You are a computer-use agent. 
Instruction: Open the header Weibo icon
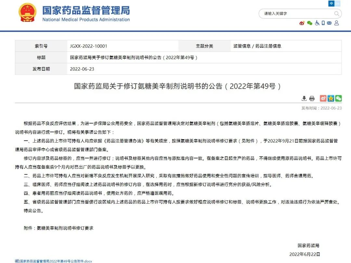[x=302, y=23]
